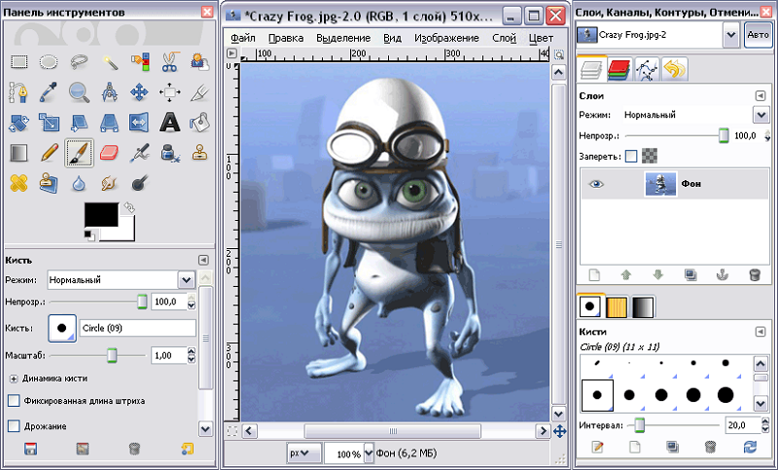Click the foreground black color swatch
The height and width of the screenshot is (470, 778).
point(101,214)
